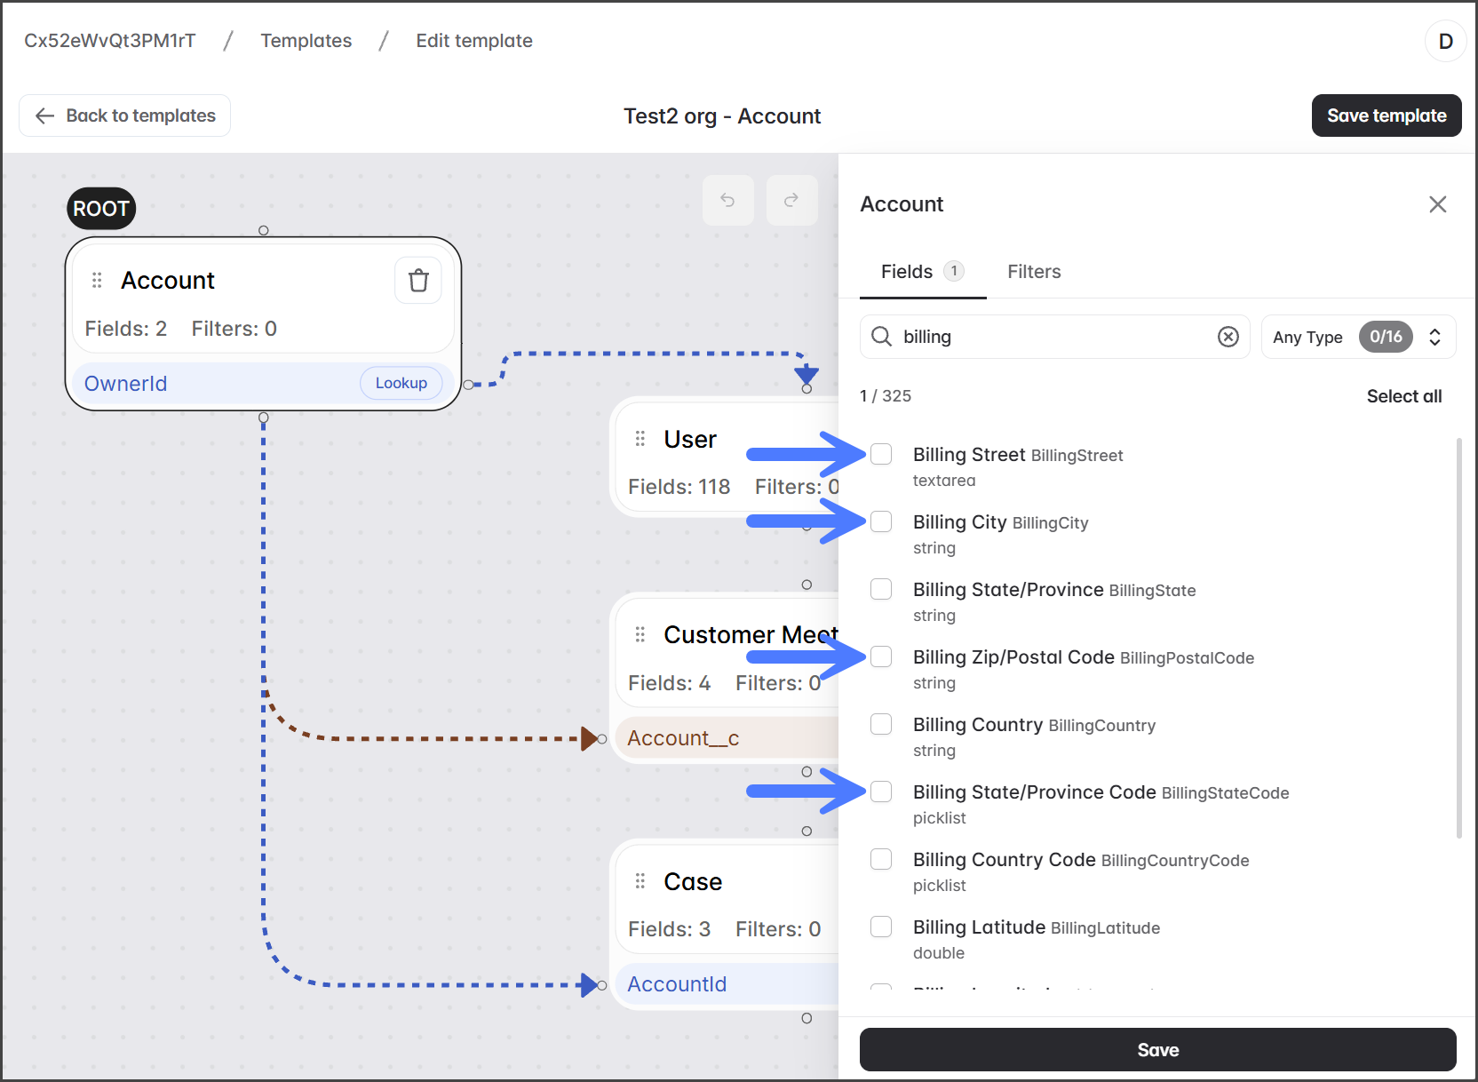Clear the billing search text
Viewport: 1478px width, 1082px height.
1228,337
